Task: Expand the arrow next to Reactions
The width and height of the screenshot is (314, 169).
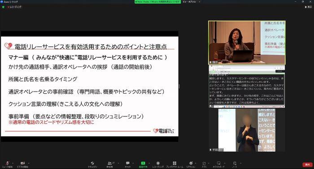Action: point(196,163)
